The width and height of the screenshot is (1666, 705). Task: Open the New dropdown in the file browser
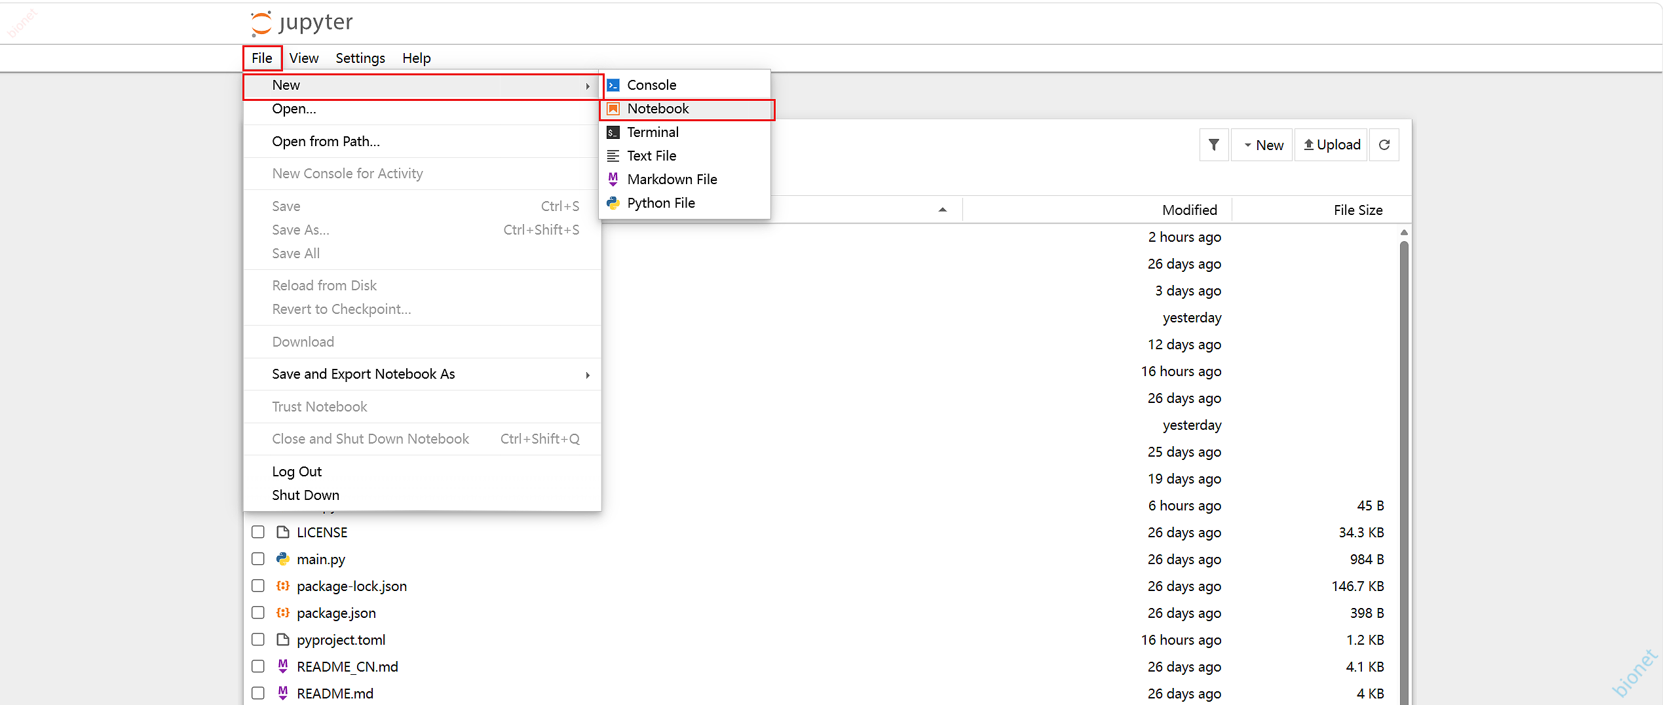(1262, 145)
